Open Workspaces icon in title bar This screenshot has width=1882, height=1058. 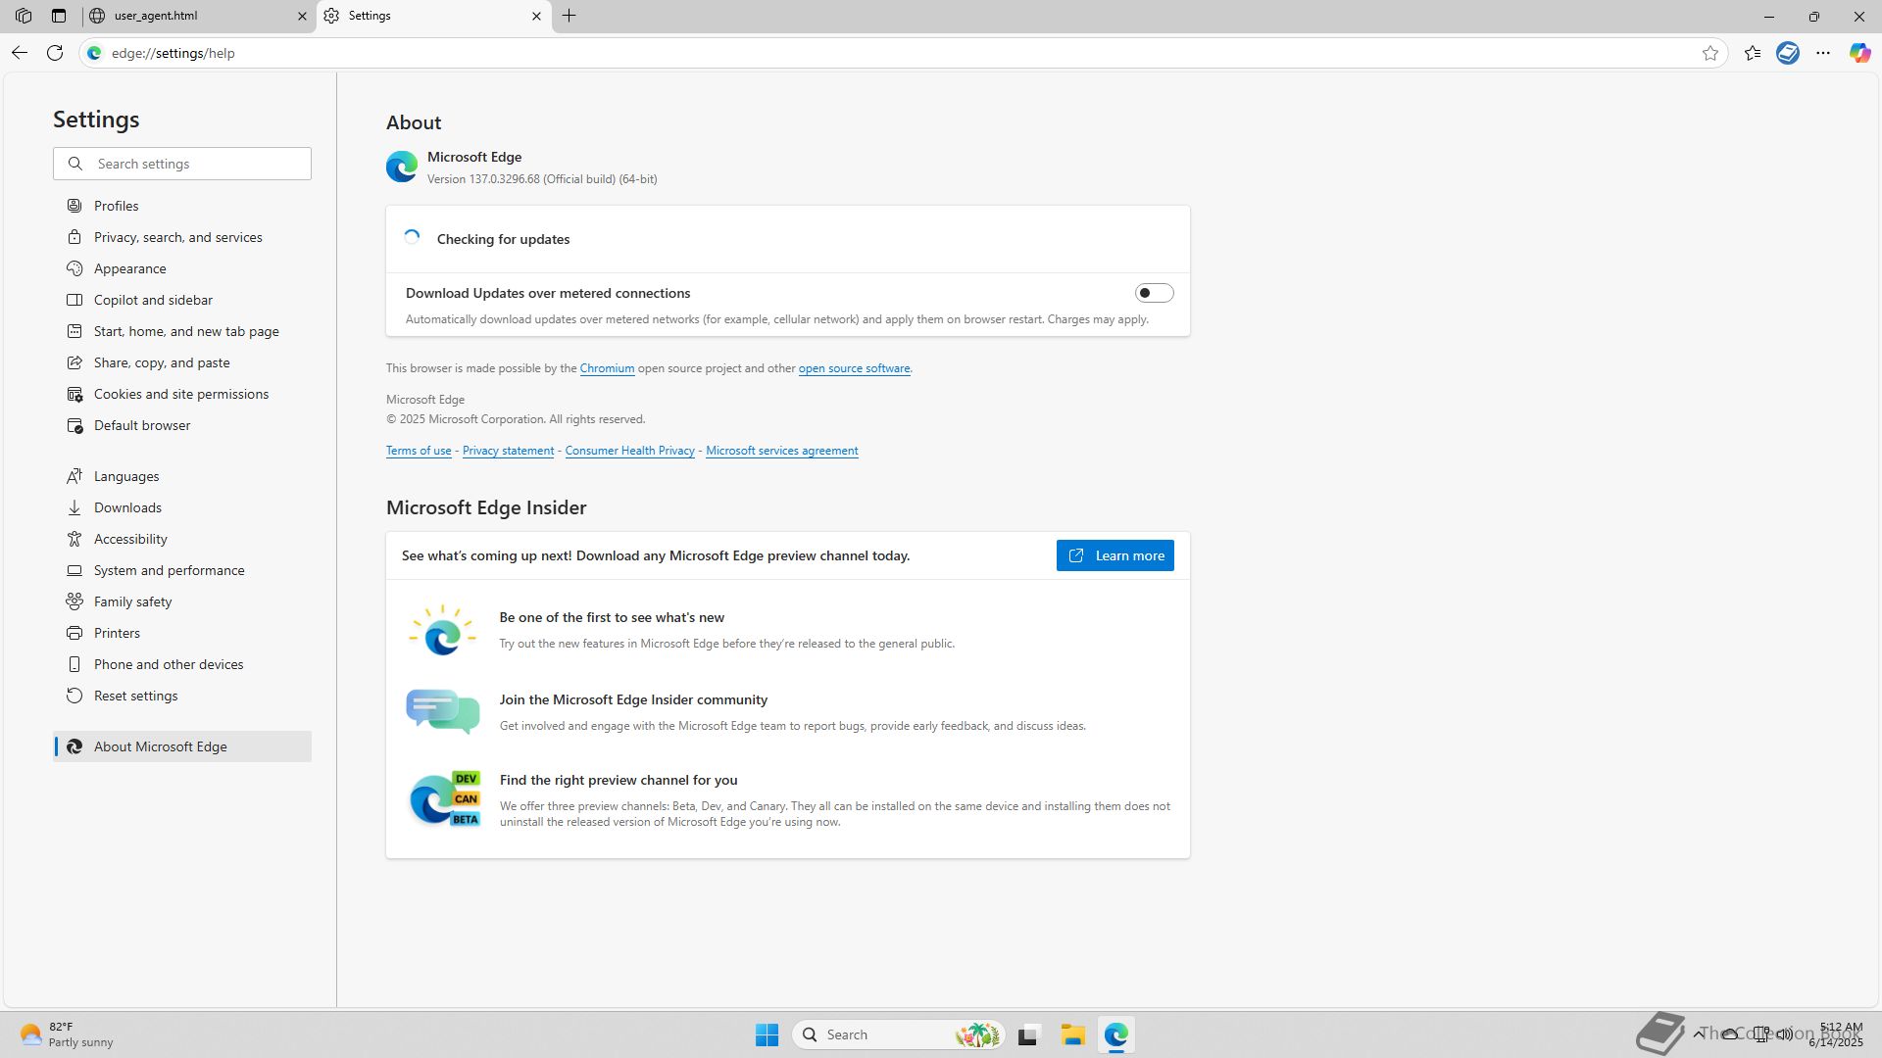pyautogui.click(x=24, y=16)
